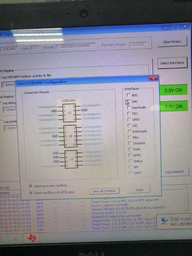Check the Misc. interface checkbox
The width and height of the screenshot is (192, 256).
click(x=130, y=137)
